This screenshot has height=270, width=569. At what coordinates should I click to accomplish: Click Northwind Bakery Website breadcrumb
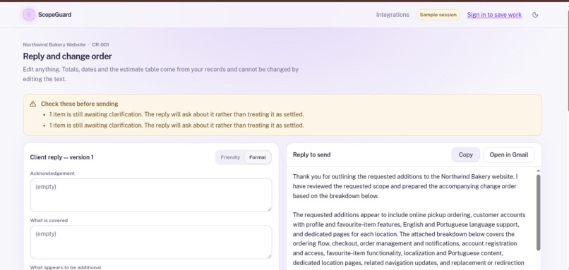tap(54, 44)
